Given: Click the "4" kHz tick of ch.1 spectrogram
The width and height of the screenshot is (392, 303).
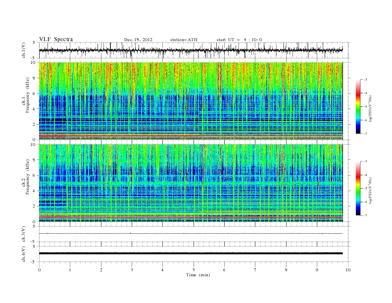Looking at the screenshot, I should (34, 109).
